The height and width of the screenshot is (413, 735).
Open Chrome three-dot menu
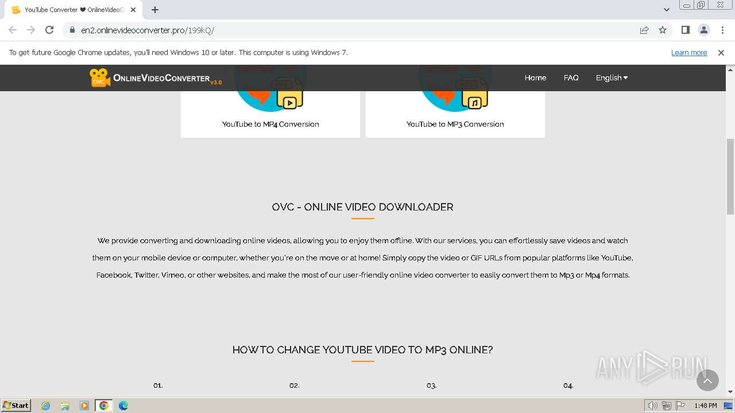722,30
